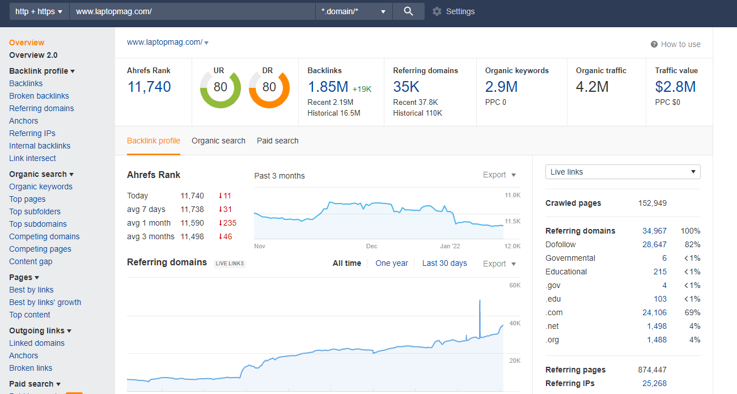Open Competing pages report

coord(40,249)
